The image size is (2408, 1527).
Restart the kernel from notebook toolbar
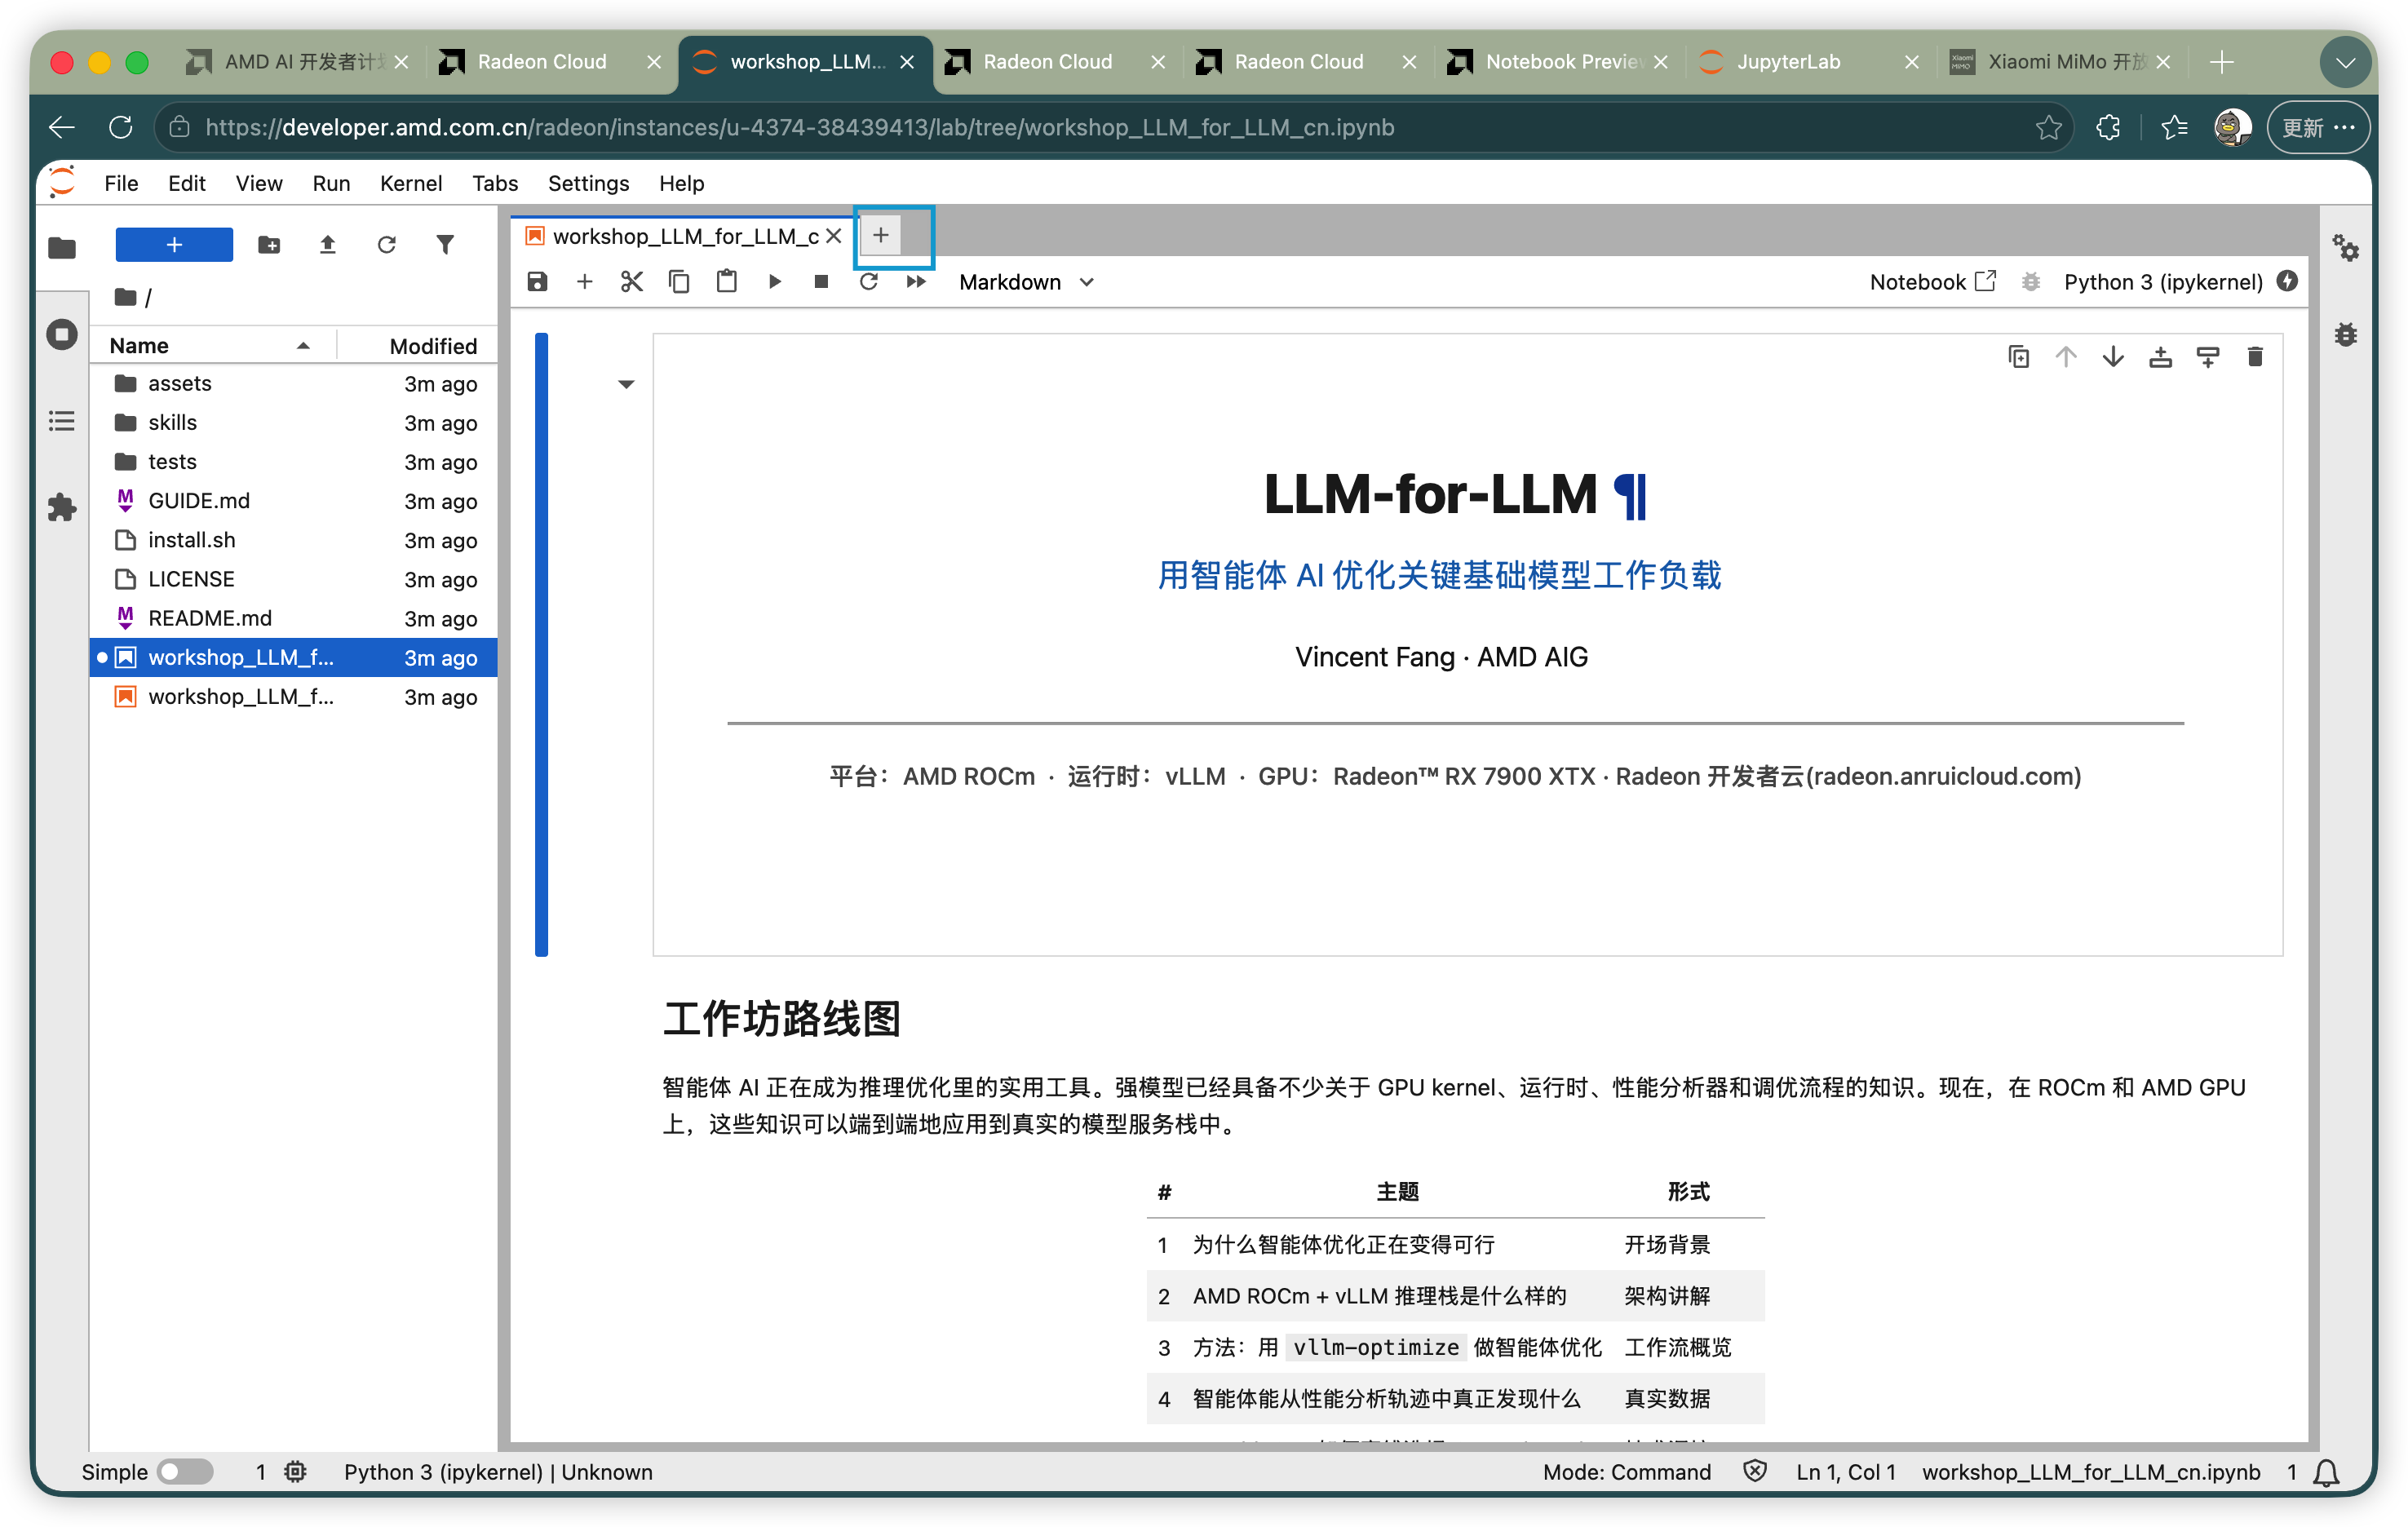869,282
